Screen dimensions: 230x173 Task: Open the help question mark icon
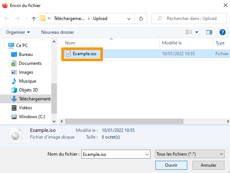click(223, 32)
